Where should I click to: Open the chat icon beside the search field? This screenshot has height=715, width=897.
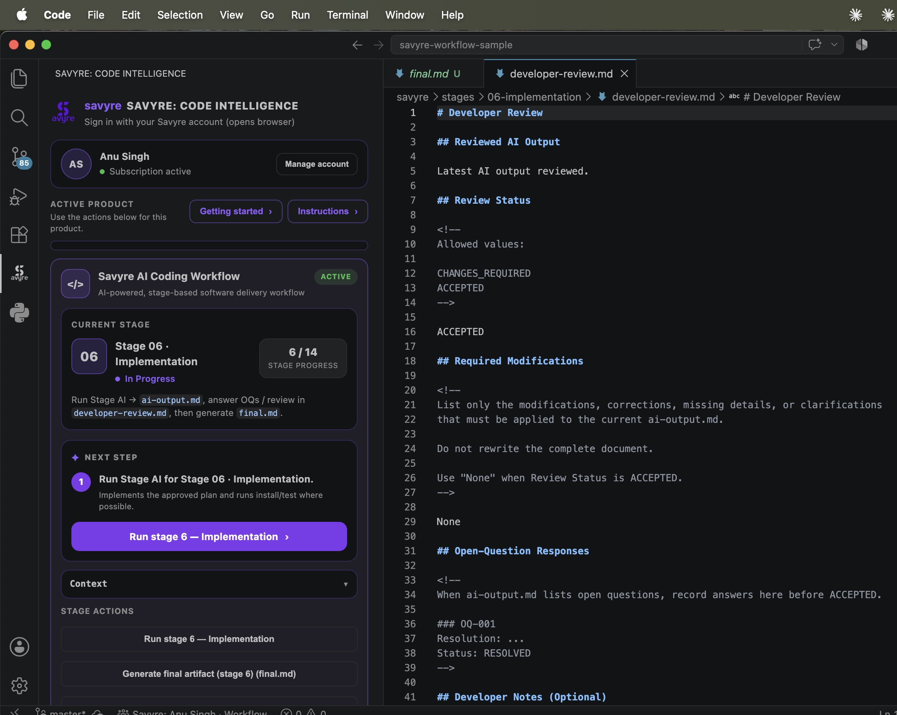click(x=815, y=45)
